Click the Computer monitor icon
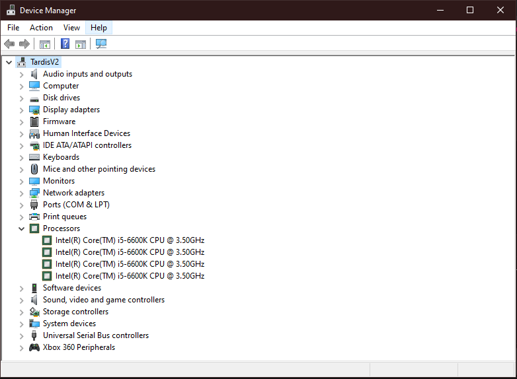The height and width of the screenshot is (379, 517). point(34,86)
